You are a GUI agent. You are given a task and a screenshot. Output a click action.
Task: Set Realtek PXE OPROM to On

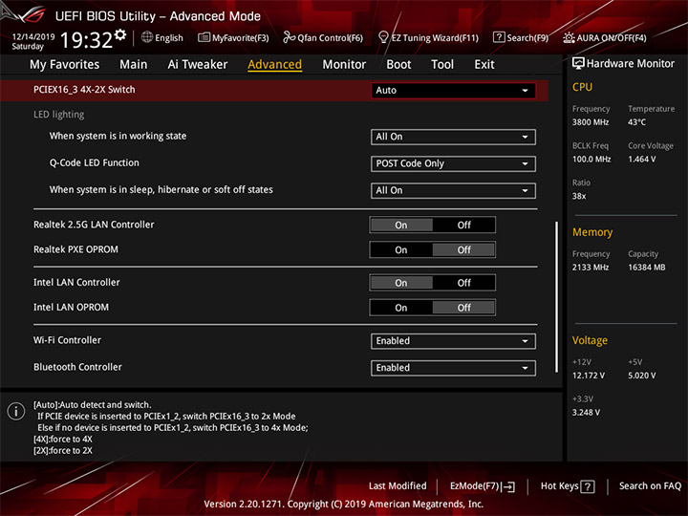[401, 250]
